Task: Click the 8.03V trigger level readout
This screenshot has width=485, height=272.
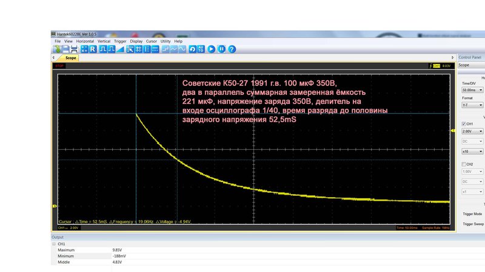Action: point(446,66)
